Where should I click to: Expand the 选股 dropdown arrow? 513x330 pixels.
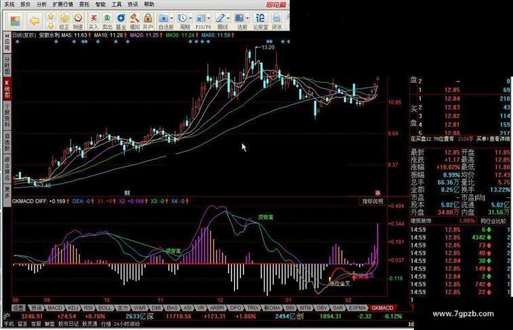click(248, 18)
